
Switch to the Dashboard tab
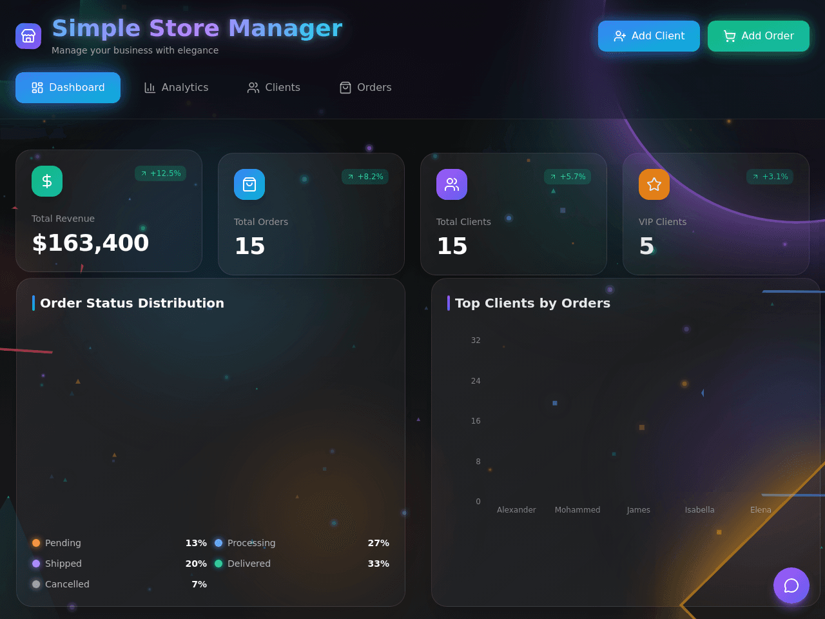tap(68, 88)
